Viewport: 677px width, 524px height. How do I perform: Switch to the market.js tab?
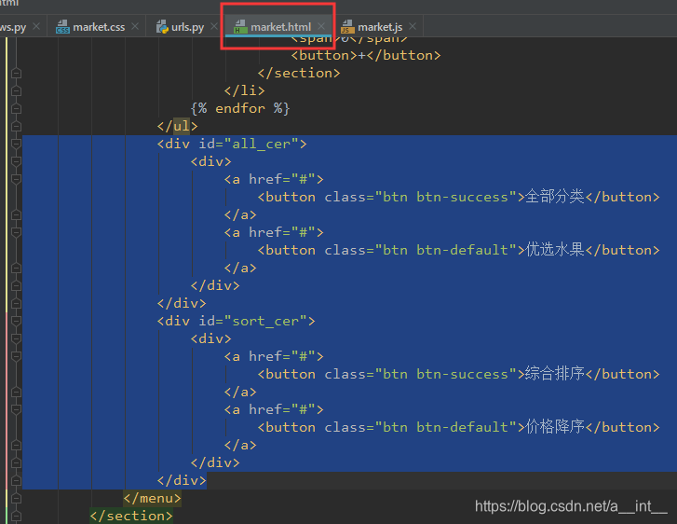(x=380, y=27)
